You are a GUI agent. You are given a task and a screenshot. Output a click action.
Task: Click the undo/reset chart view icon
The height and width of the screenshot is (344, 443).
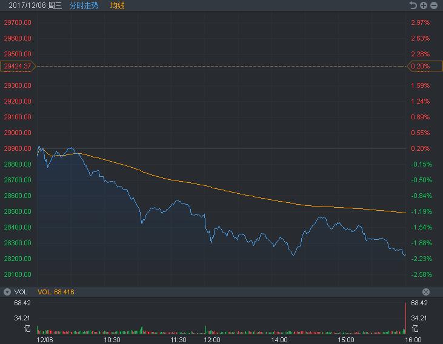pyautogui.click(x=413, y=5)
